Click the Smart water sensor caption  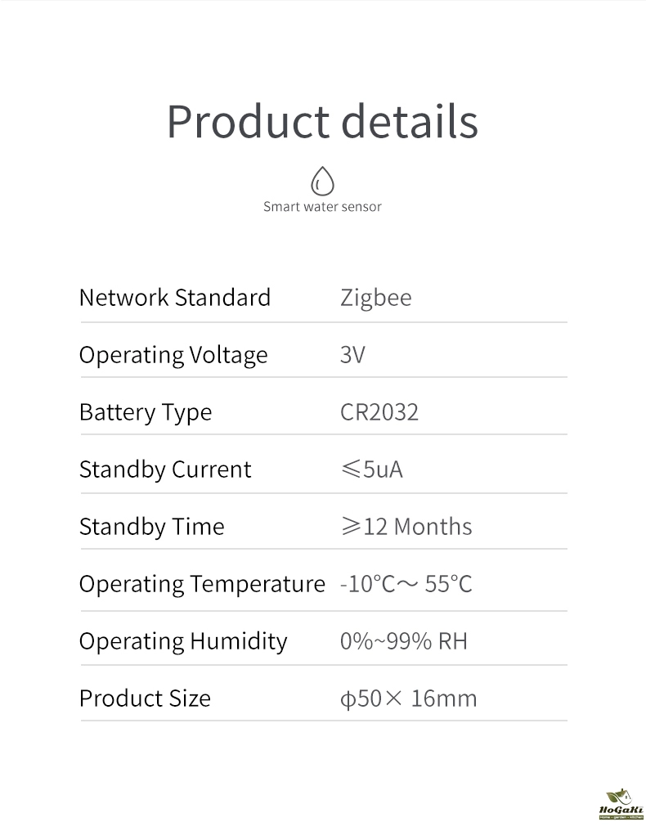pyautogui.click(x=322, y=207)
